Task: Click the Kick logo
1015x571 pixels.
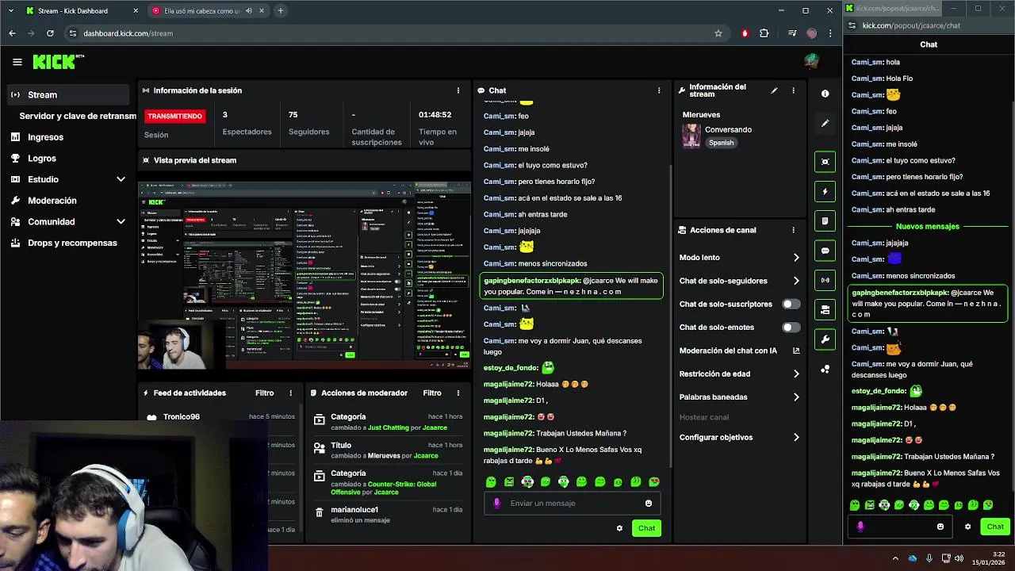Action: pyautogui.click(x=58, y=61)
